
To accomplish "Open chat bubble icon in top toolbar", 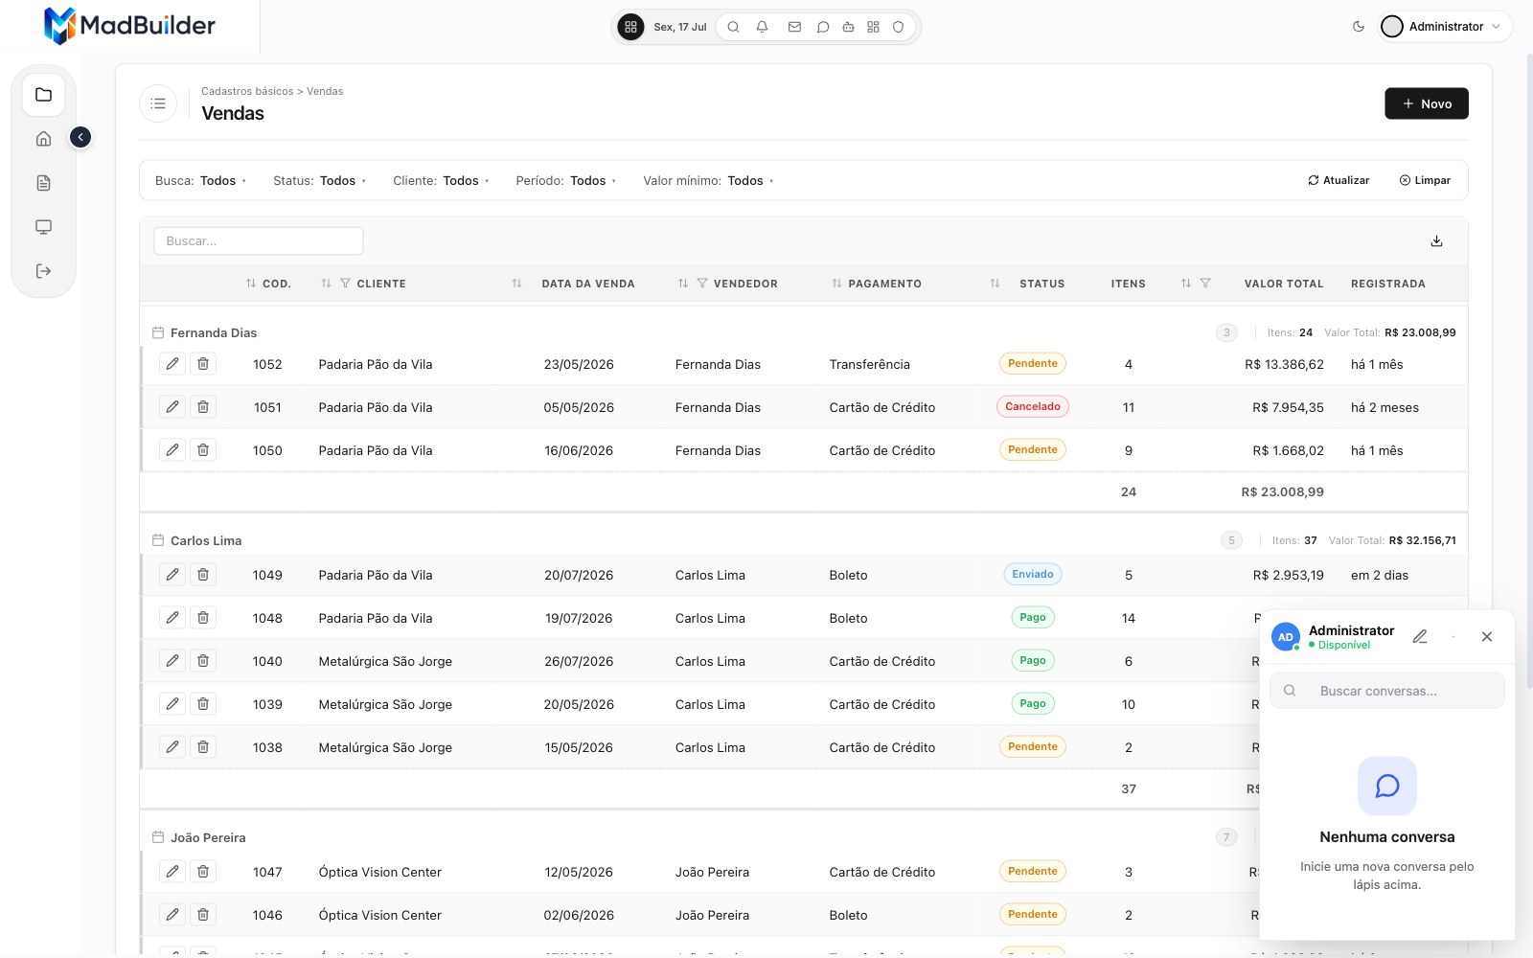I will pyautogui.click(x=822, y=27).
